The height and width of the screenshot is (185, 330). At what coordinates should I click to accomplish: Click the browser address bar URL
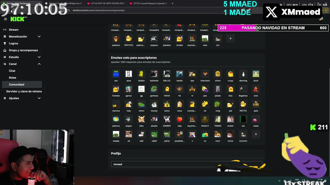pyautogui.click(x=99, y=10)
